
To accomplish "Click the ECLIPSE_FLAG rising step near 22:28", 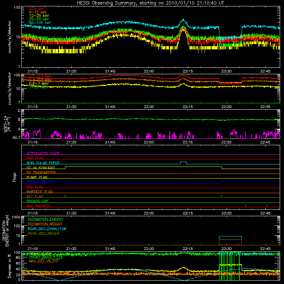I will pyautogui.click(x=221, y=182).
